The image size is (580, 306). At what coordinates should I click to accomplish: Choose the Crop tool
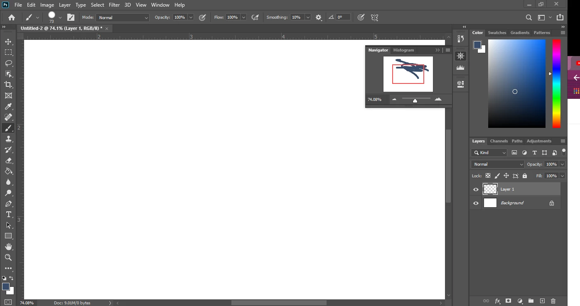tap(8, 85)
